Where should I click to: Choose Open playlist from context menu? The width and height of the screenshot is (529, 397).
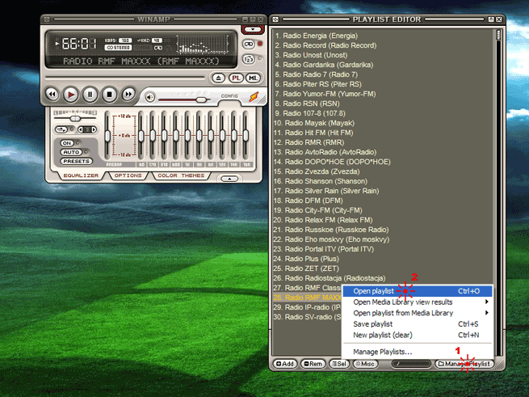(418, 291)
